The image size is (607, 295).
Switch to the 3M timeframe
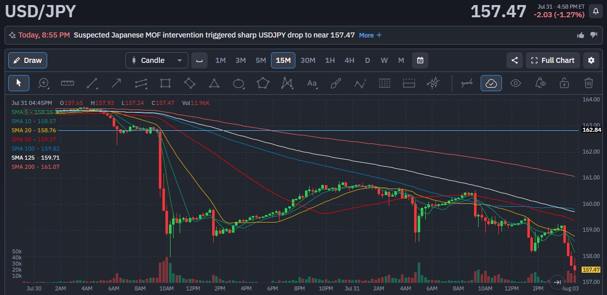click(x=241, y=60)
